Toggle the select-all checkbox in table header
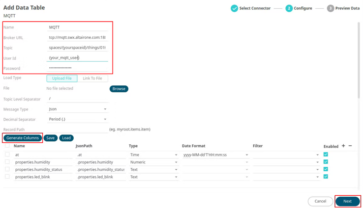 coord(7,146)
